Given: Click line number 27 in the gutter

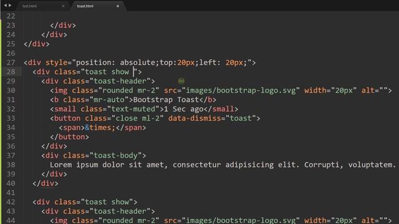Looking at the screenshot, I should (11, 62).
